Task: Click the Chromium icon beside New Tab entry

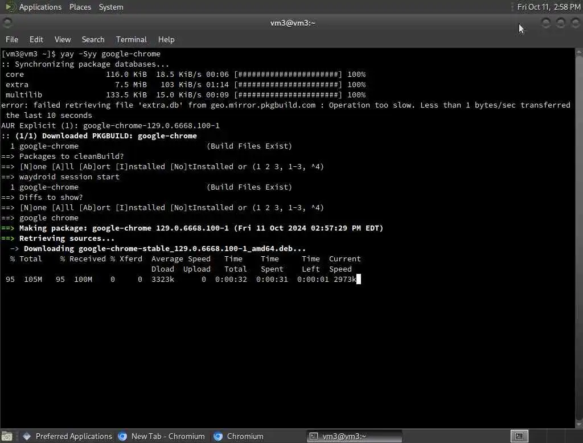Action: coord(122,436)
